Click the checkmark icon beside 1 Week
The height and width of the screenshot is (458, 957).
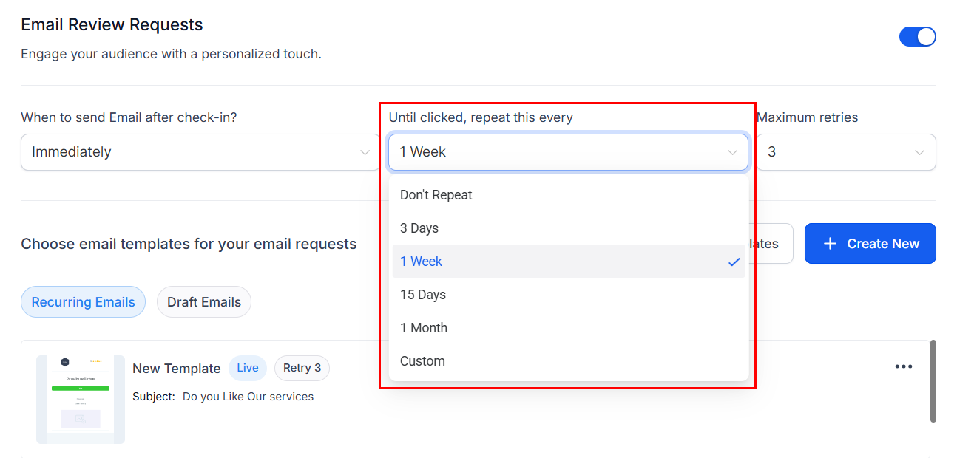(734, 262)
